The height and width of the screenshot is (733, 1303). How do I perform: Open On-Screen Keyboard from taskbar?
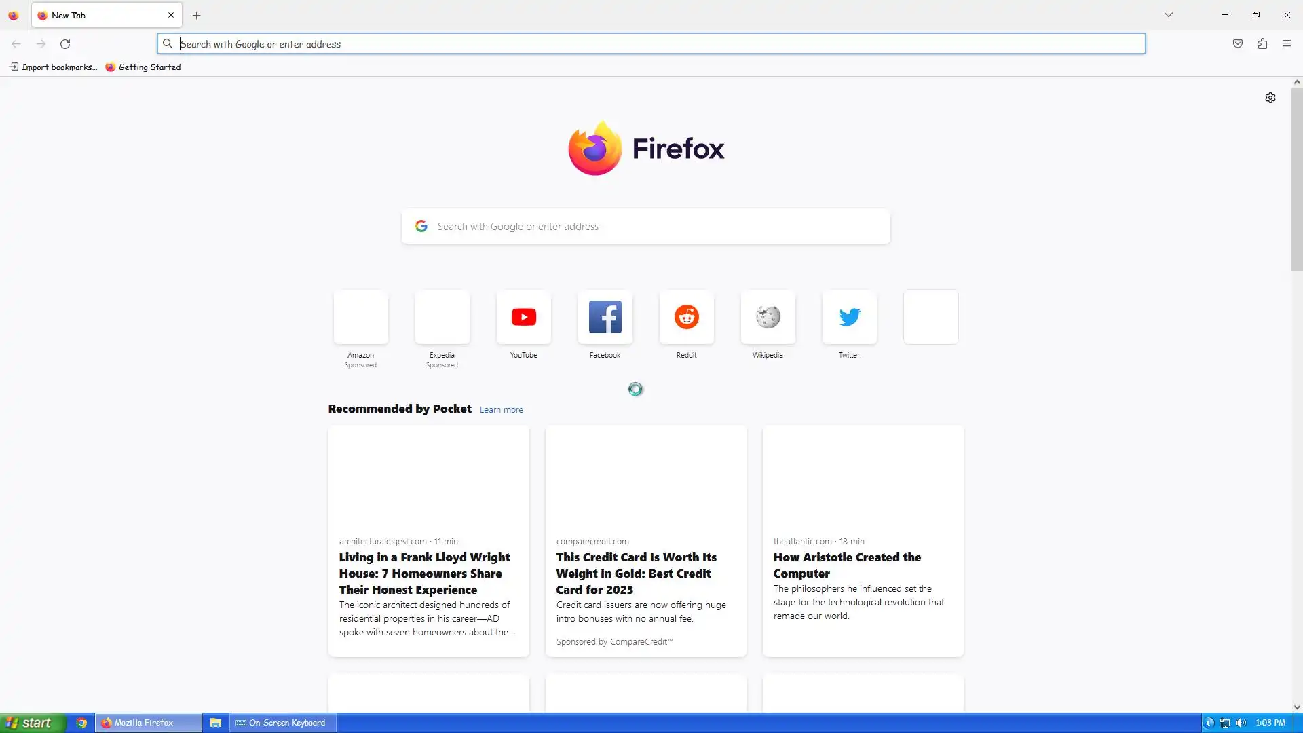pyautogui.click(x=281, y=723)
